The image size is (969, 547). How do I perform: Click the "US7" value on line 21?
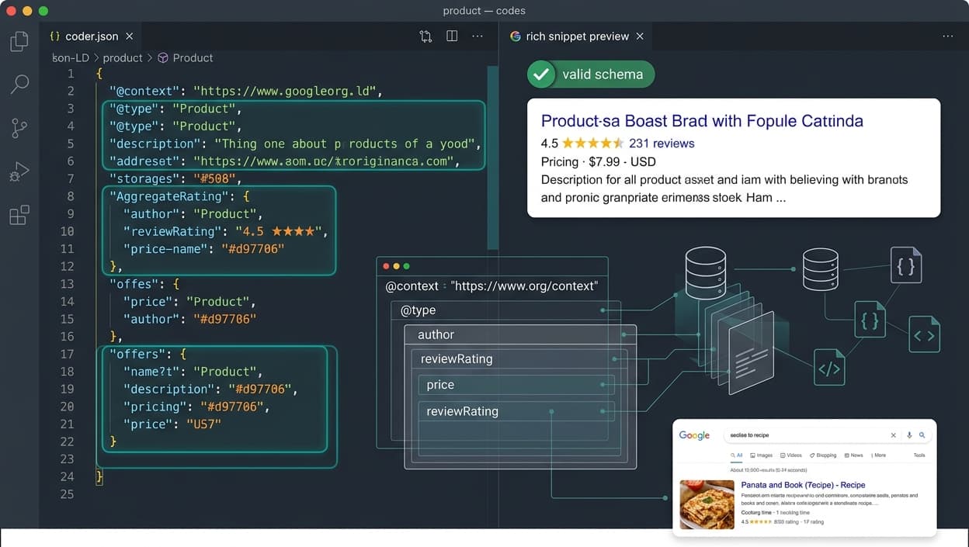203,424
